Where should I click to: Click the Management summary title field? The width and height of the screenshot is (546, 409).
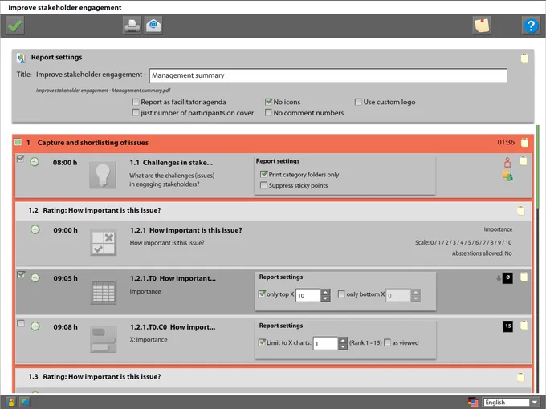click(x=328, y=75)
